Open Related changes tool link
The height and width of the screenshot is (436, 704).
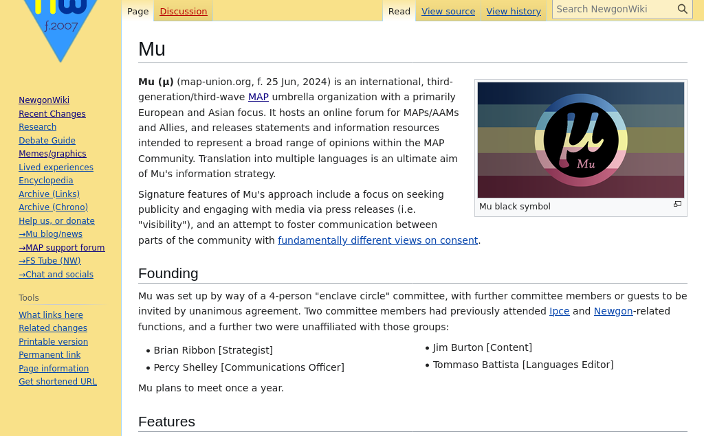tap(52, 328)
